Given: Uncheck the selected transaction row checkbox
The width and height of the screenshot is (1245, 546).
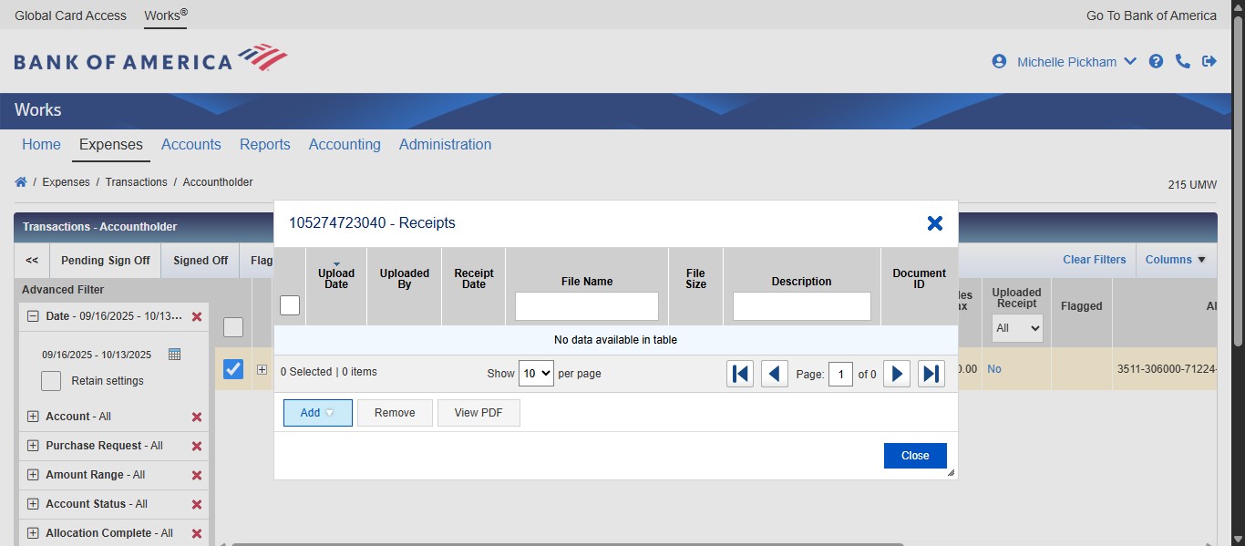Looking at the screenshot, I should coord(233,369).
